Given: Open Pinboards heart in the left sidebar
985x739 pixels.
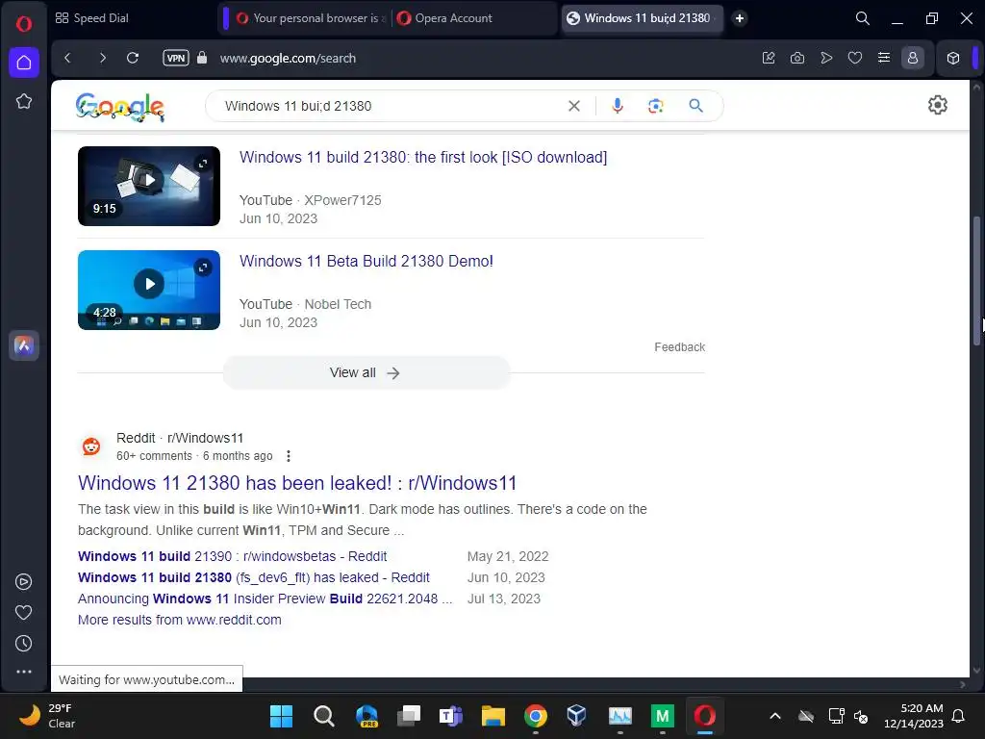Looking at the screenshot, I should click(x=24, y=612).
